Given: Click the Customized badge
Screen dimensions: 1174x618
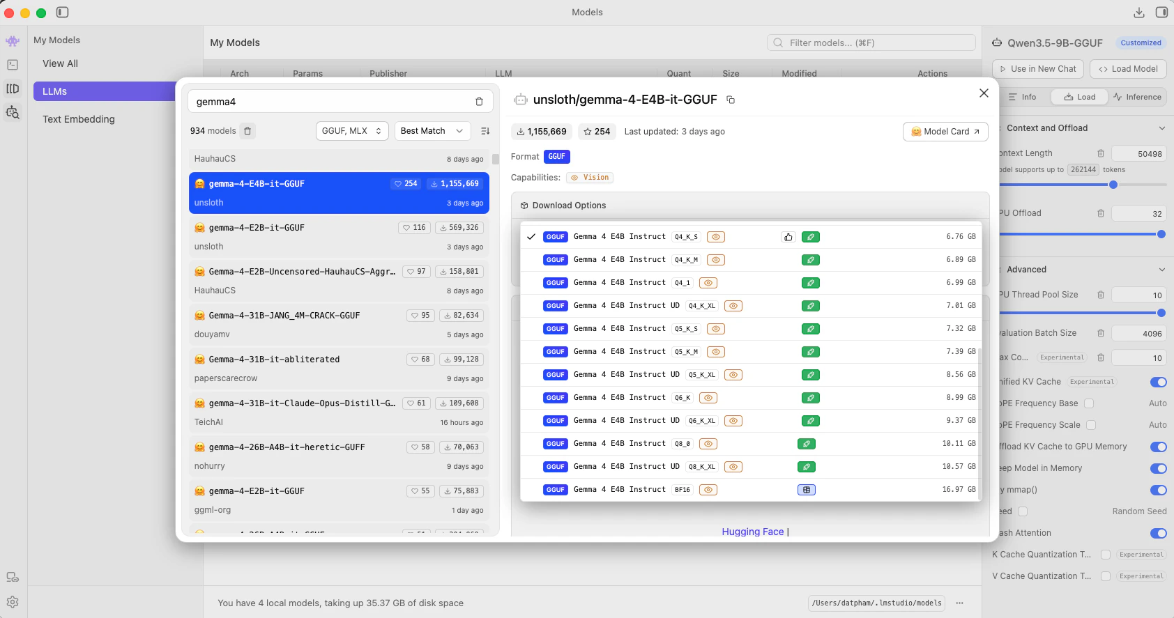Looking at the screenshot, I should pyautogui.click(x=1141, y=43).
